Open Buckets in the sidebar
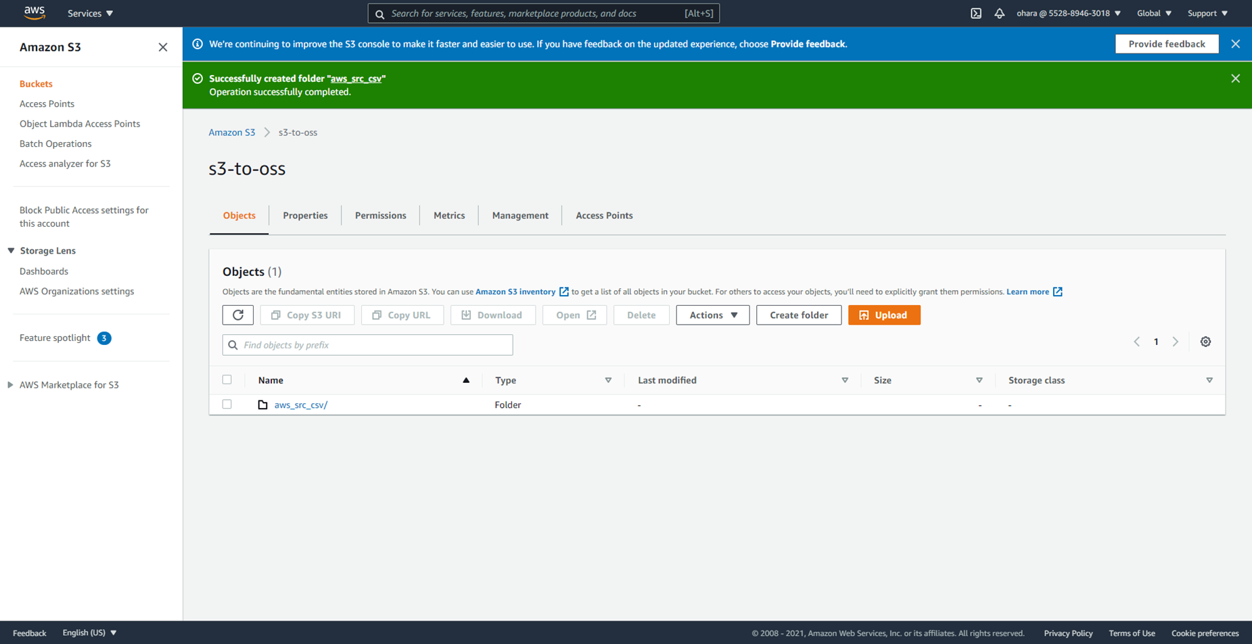 click(36, 84)
